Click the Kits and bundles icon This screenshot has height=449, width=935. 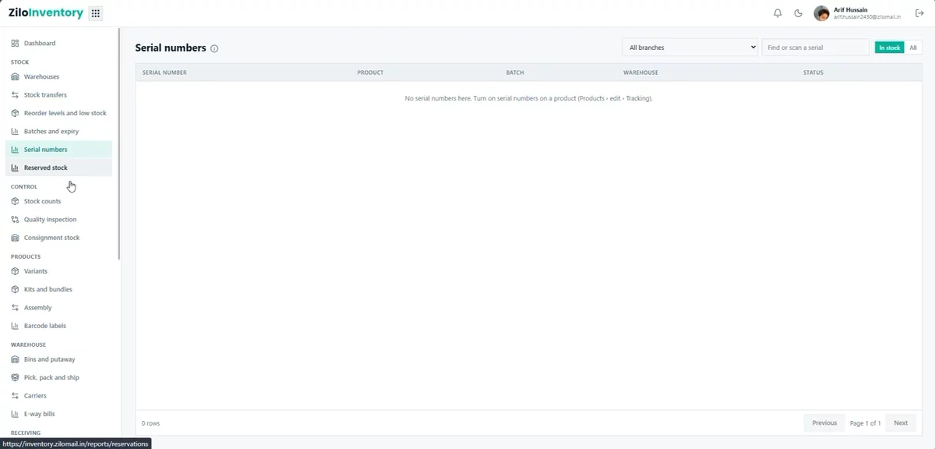point(16,289)
